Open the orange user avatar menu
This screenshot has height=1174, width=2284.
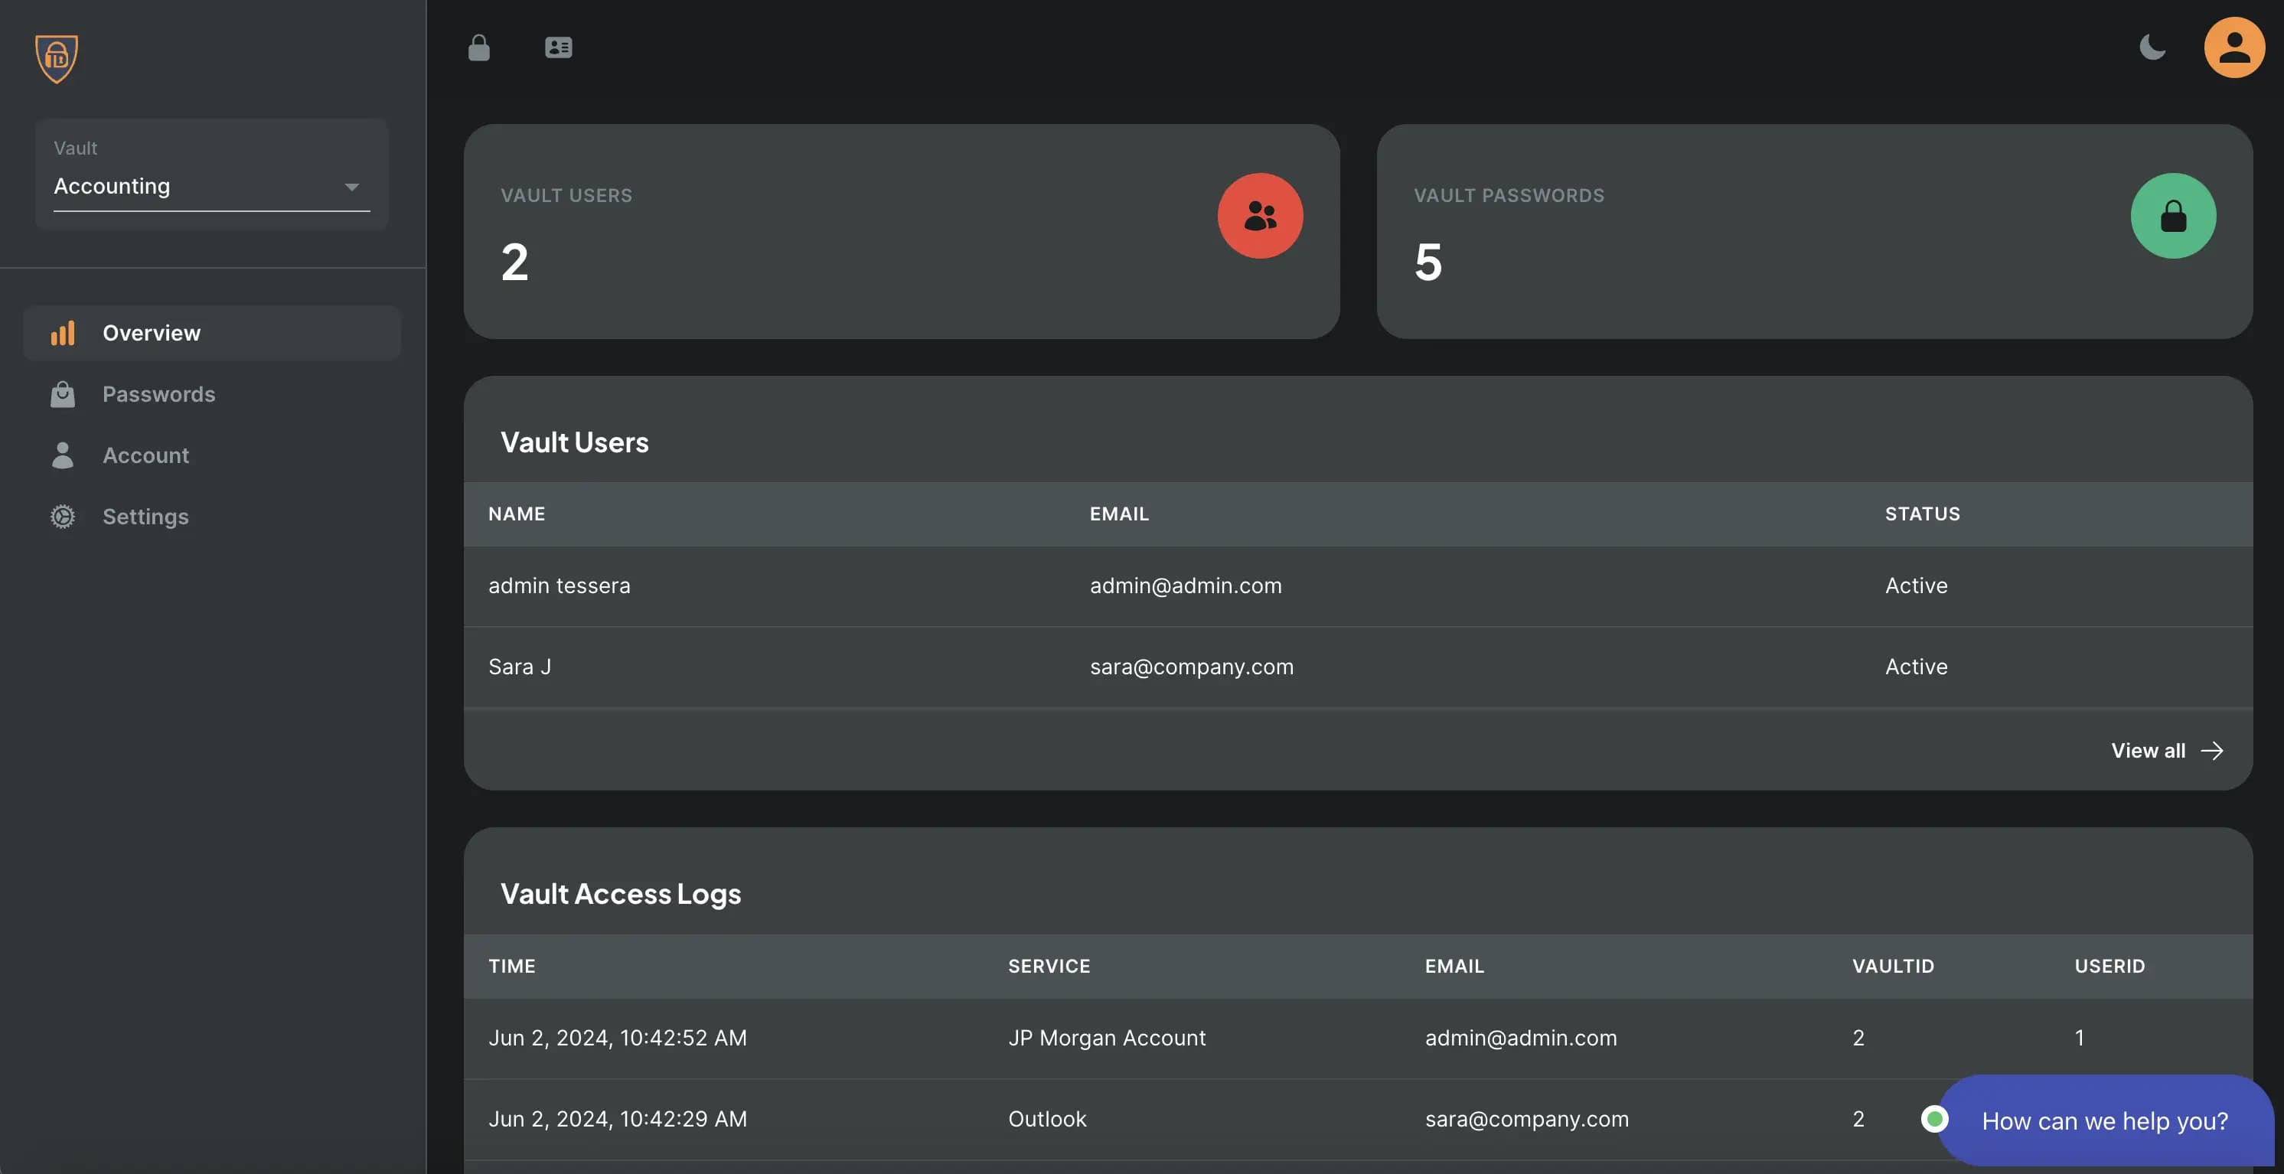(2233, 48)
